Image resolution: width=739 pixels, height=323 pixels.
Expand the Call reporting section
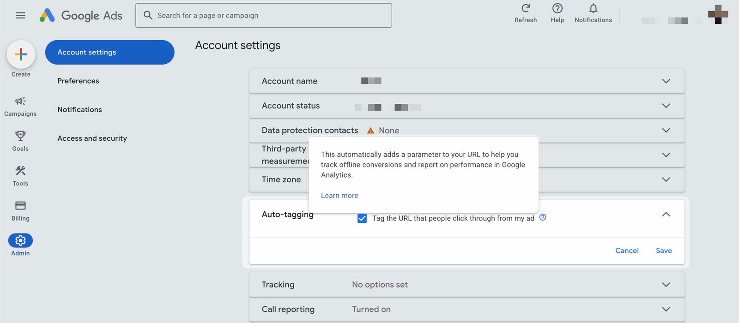[x=666, y=309]
